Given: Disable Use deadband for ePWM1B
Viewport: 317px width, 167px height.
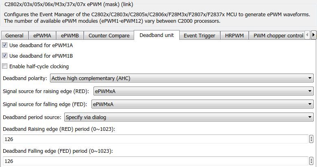Looking at the screenshot, I should 5,56.
